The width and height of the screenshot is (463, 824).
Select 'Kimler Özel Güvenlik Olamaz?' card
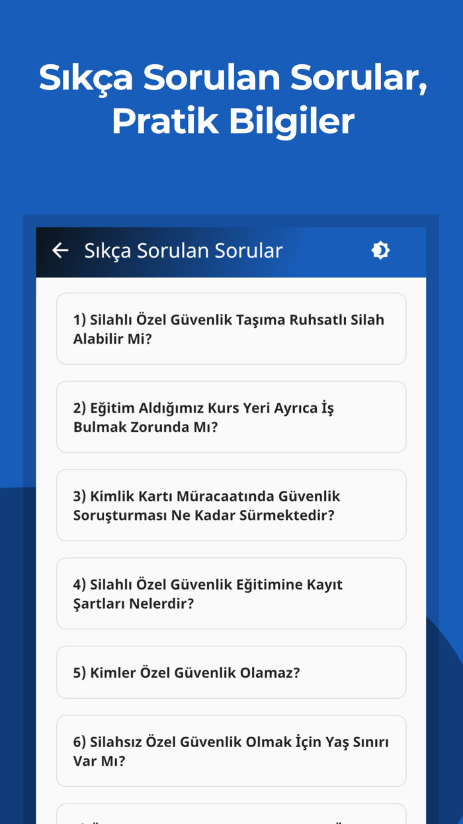[x=232, y=672]
